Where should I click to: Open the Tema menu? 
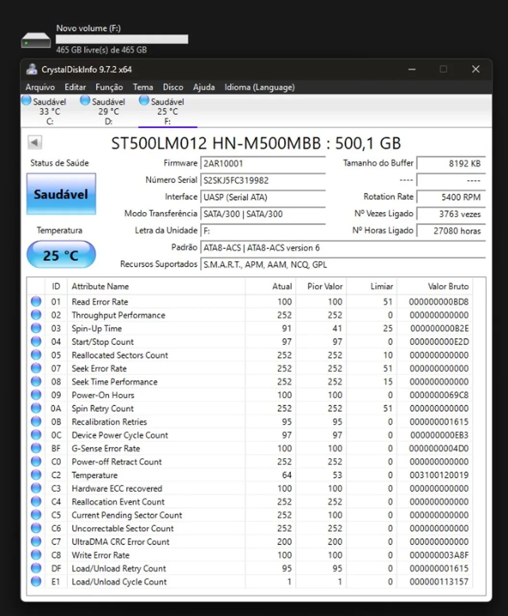pos(143,87)
